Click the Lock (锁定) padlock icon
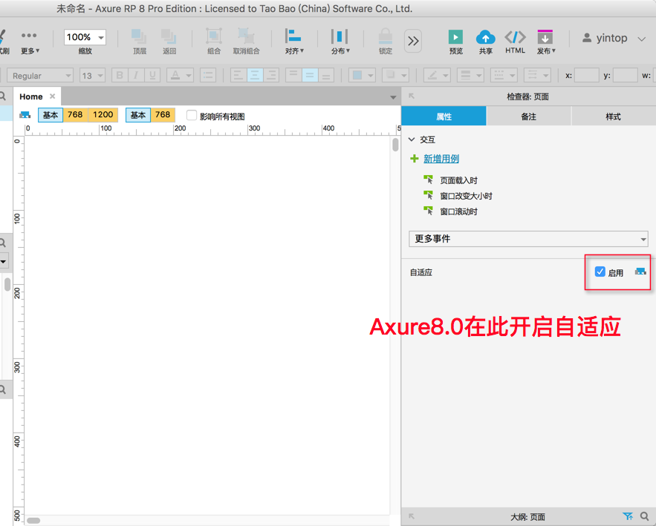Image resolution: width=656 pixels, height=526 pixels. click(386, 37)
